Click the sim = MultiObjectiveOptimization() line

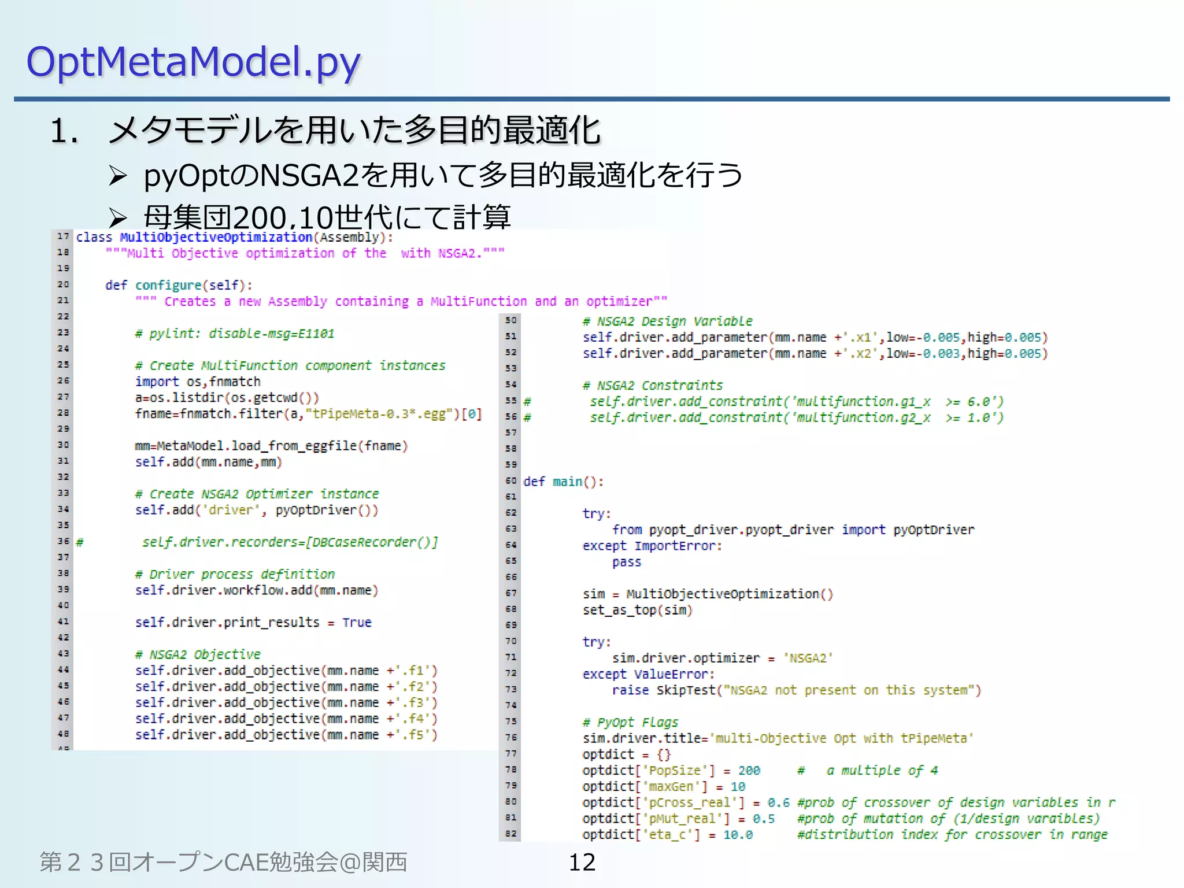(x=708, y=594)
